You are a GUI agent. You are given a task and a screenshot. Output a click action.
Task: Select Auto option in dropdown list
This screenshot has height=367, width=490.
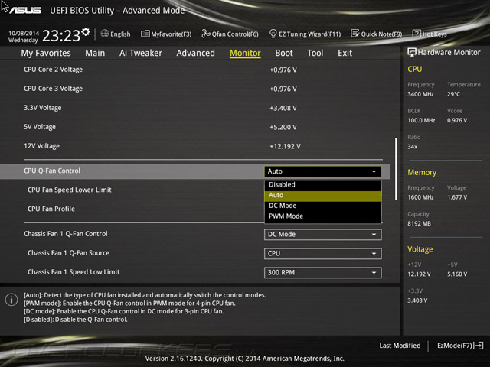[x=323, y=195]
